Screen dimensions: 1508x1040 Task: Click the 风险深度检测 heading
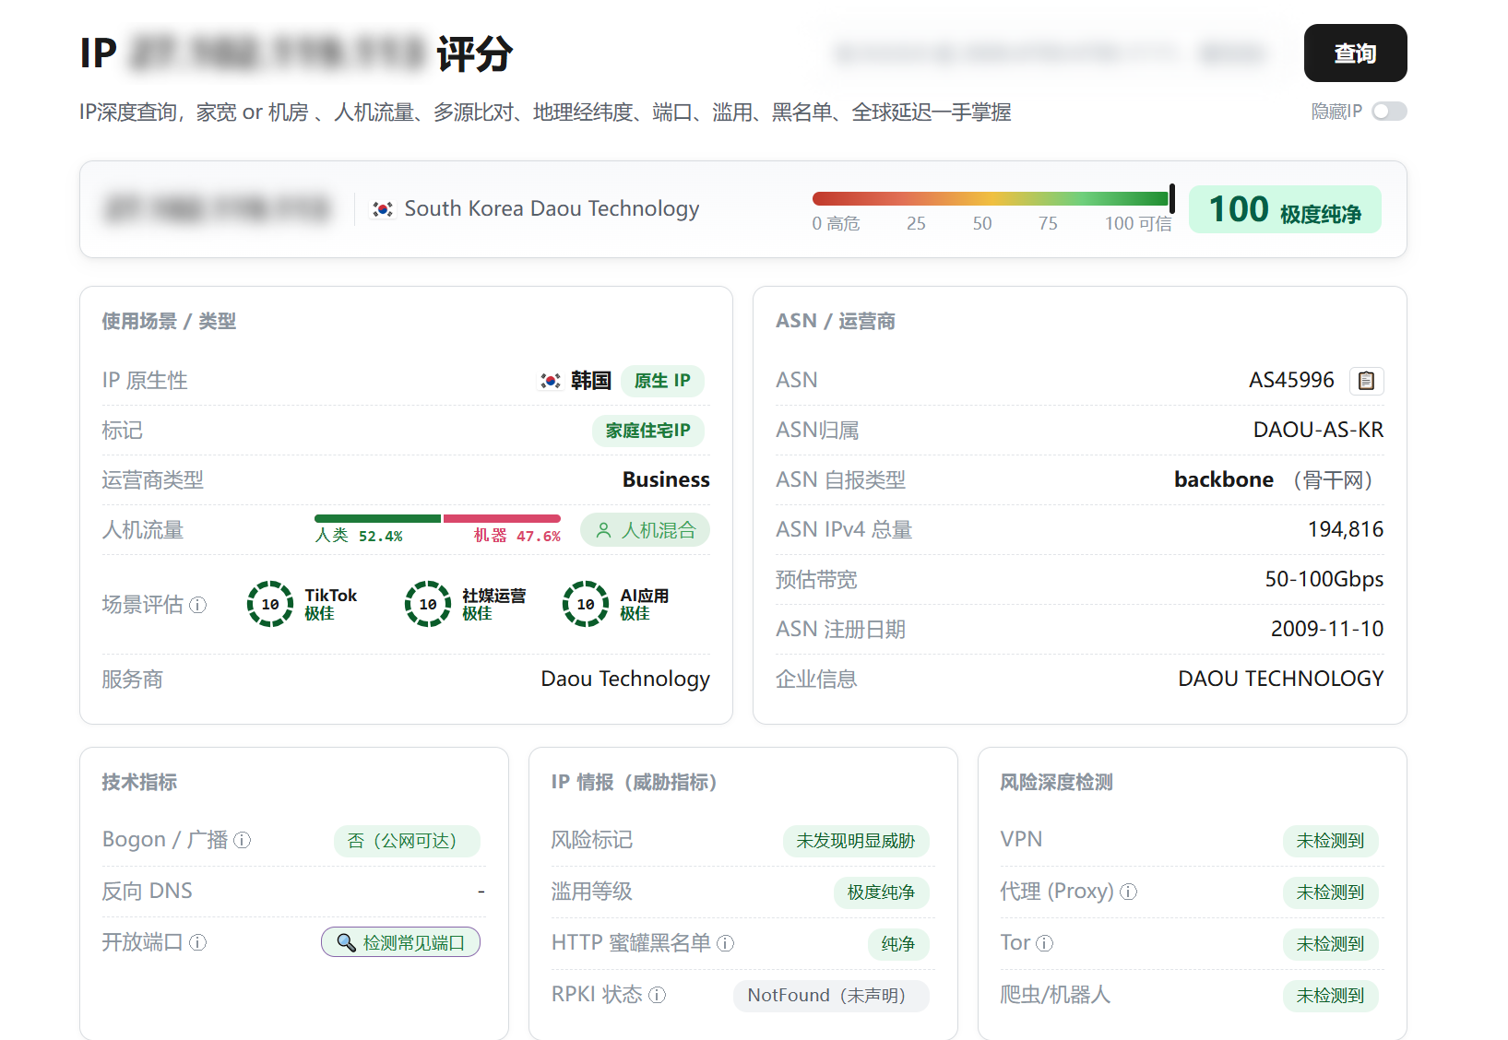(1056, 782)
